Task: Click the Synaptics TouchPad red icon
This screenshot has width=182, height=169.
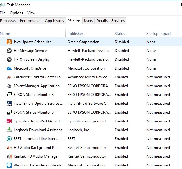Action: click(9, 121)
